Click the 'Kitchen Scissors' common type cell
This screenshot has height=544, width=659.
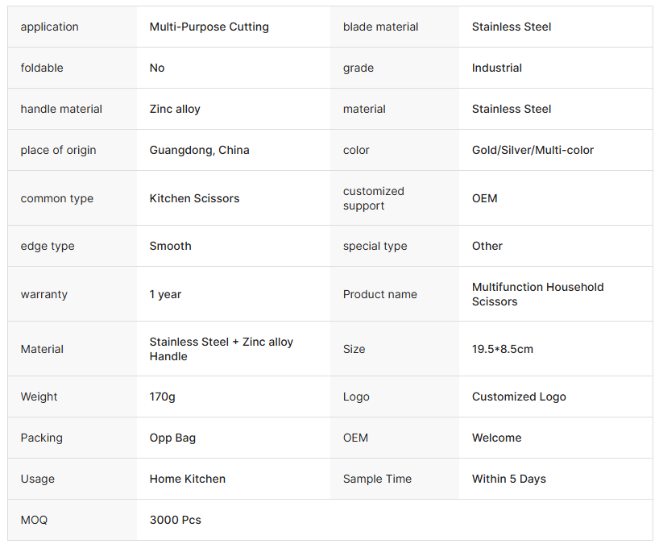coord(194,198)
